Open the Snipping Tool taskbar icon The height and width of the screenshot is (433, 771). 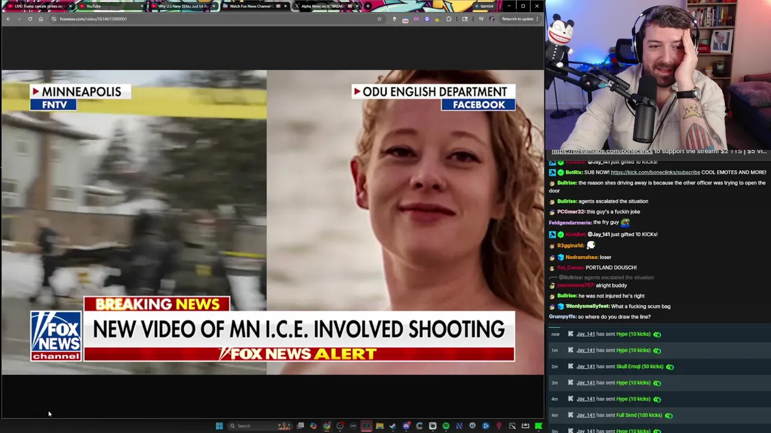[512, 426]
